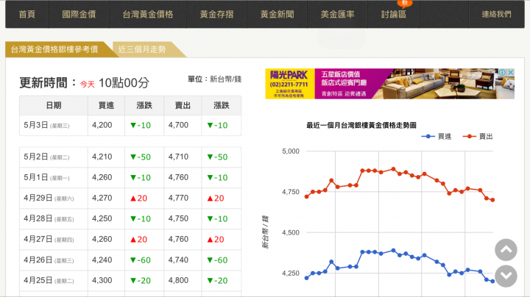Screen dimensions: 530x297
Task: Click the 單位:新台幣/錢 label
Action: point(215,79)
